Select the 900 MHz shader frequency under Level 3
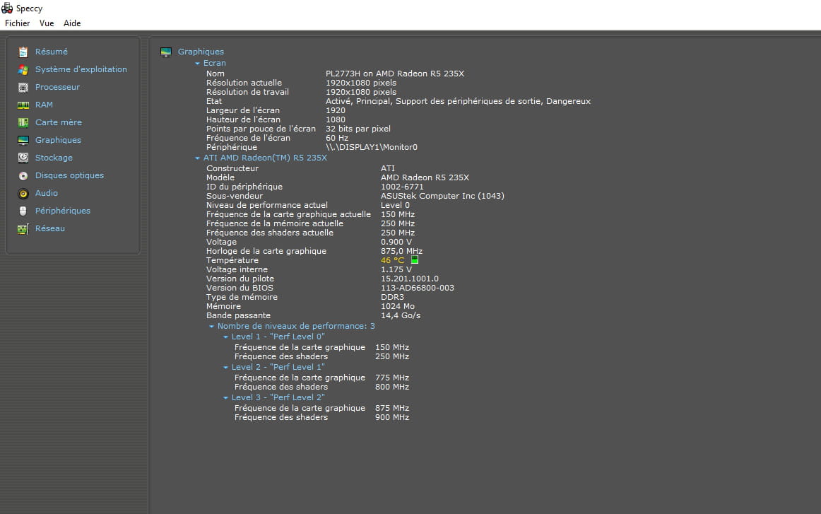 pos(392,418)
